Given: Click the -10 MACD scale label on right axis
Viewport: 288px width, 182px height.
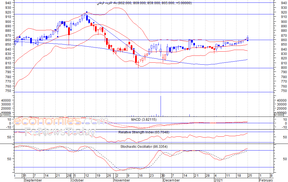Looking at the screenshot, I should coord(284,127).
